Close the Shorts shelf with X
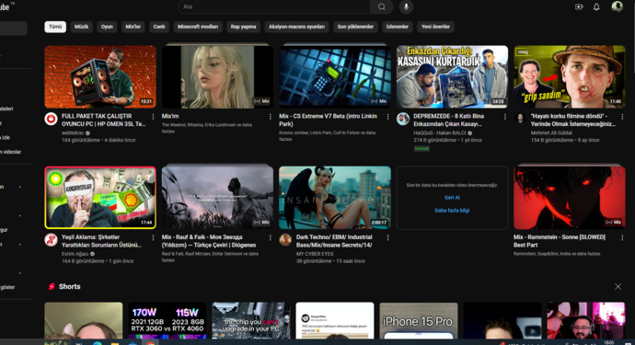Viewport: 635px width, 345px height. [618, 287]
